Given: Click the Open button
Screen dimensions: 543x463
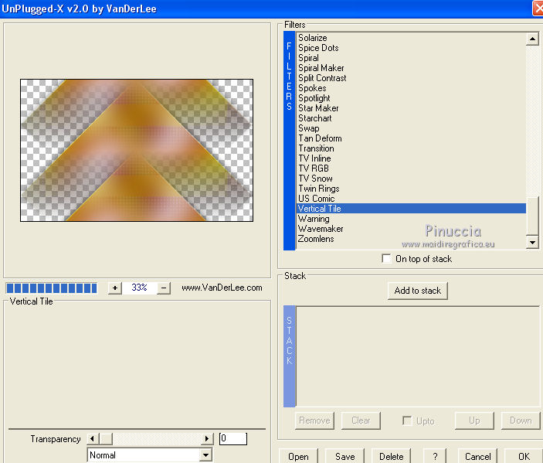Looking at the screenshot, I should pyautogui.click(x=298, y=456).
